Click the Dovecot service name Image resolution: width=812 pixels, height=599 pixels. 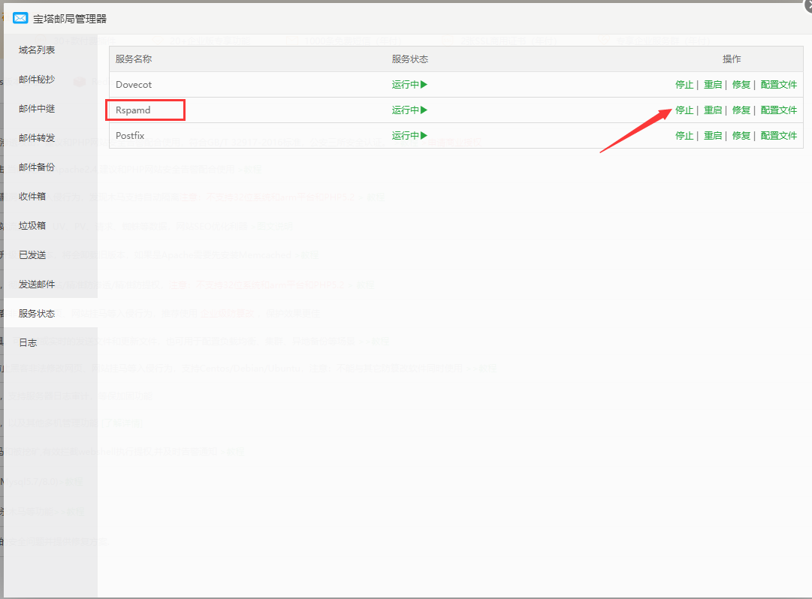point(134,84)
